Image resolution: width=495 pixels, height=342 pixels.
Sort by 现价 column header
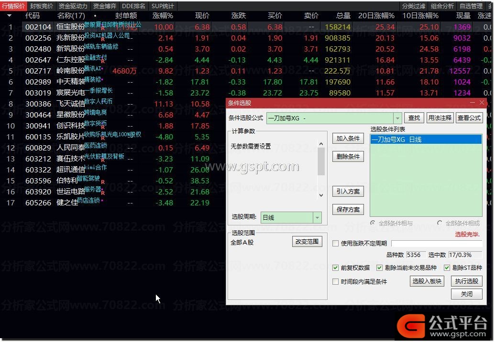click(x=202, y=16)
